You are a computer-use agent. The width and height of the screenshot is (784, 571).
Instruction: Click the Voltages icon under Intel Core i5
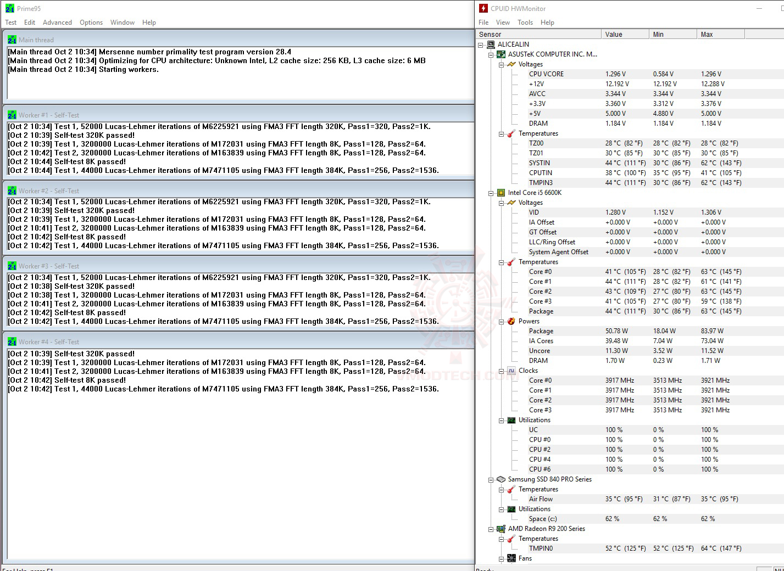click(x=511, y=203)
